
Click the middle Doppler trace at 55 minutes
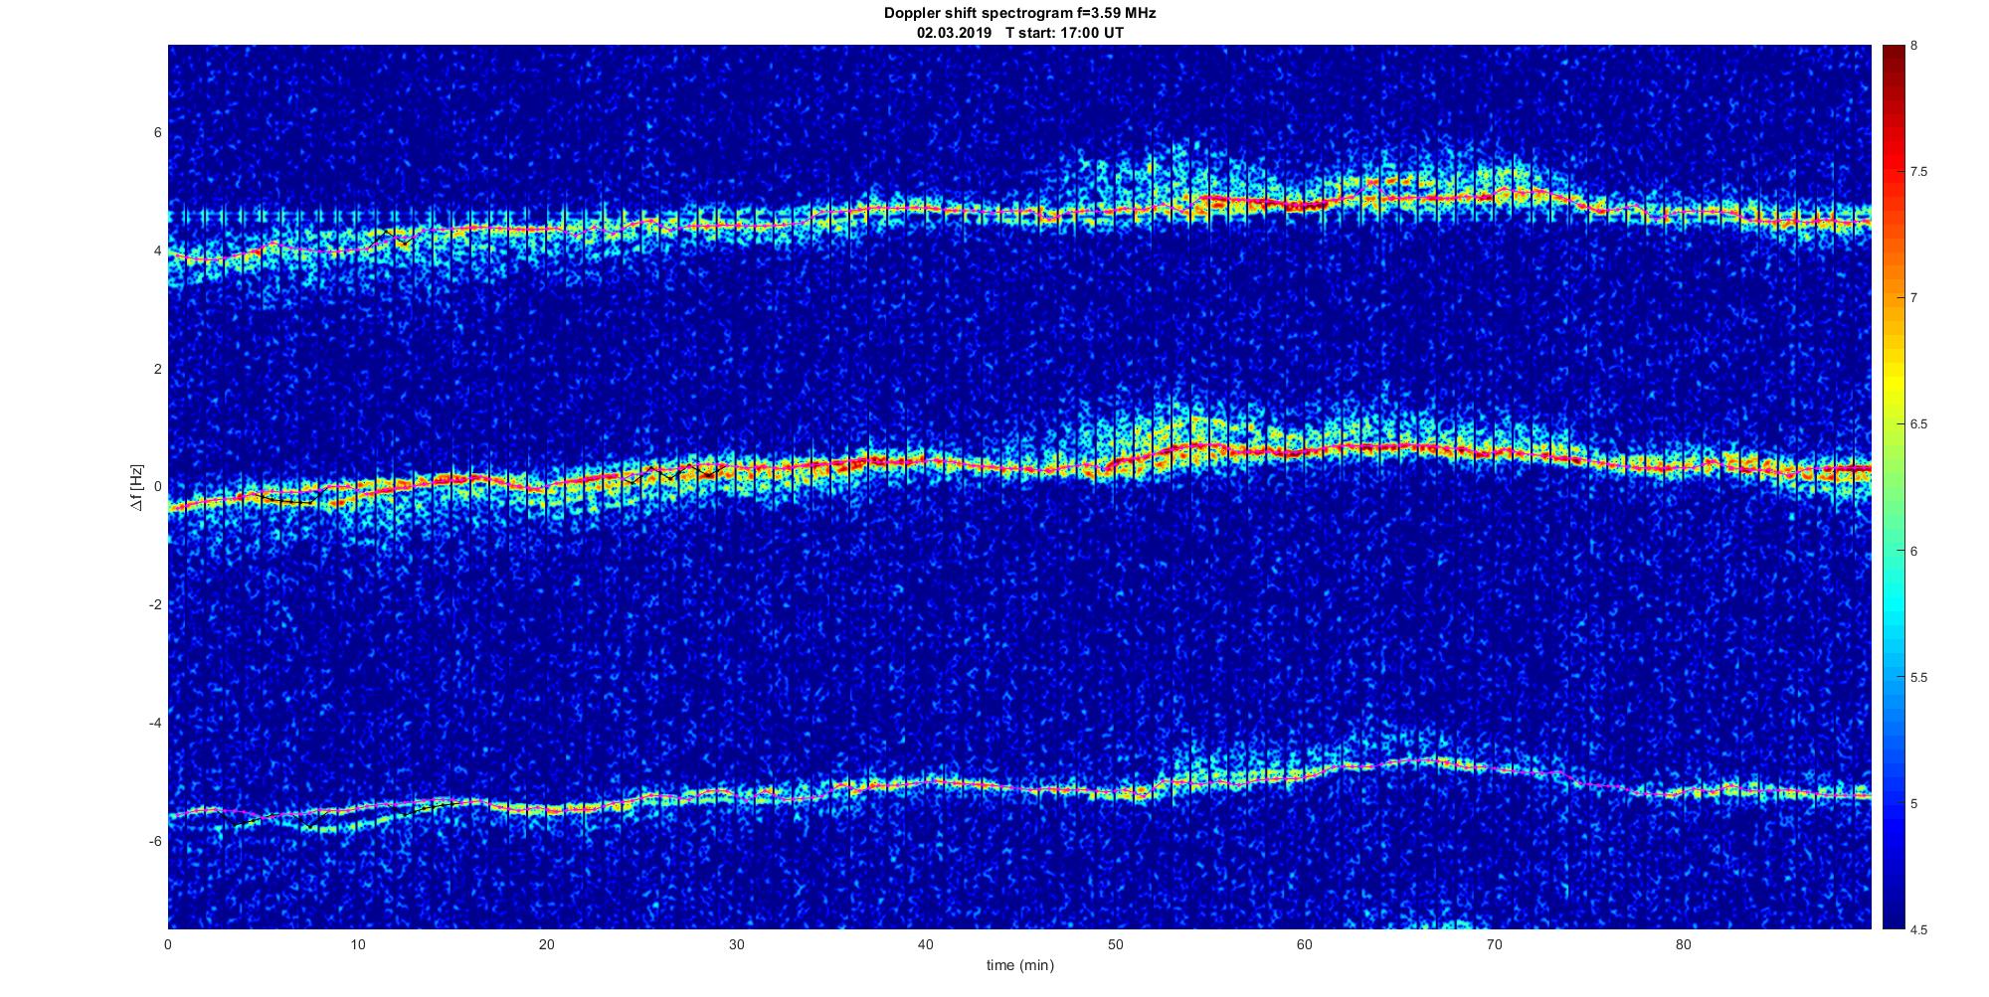tap(1209, 446)
